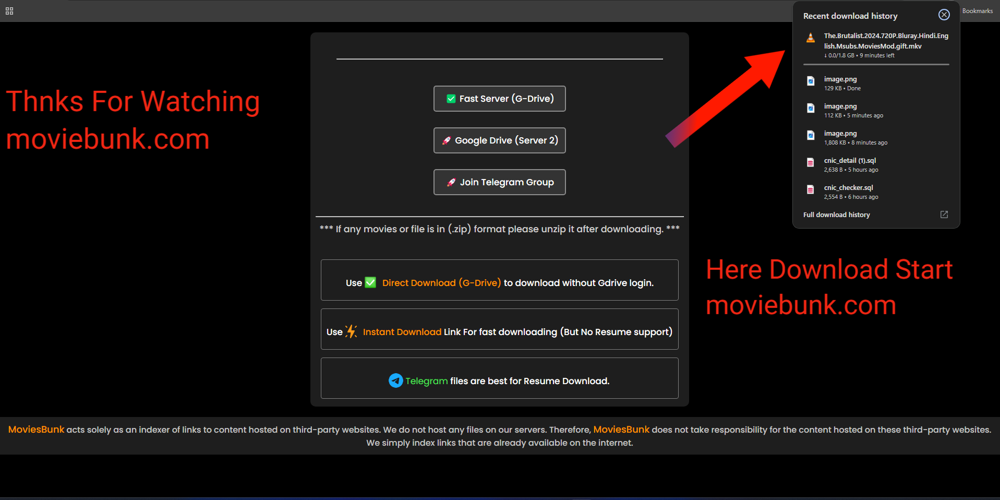Click image file icon of 1,808 KB image.png
Viewport: 1000px width, 500px height.
(810, 135)
